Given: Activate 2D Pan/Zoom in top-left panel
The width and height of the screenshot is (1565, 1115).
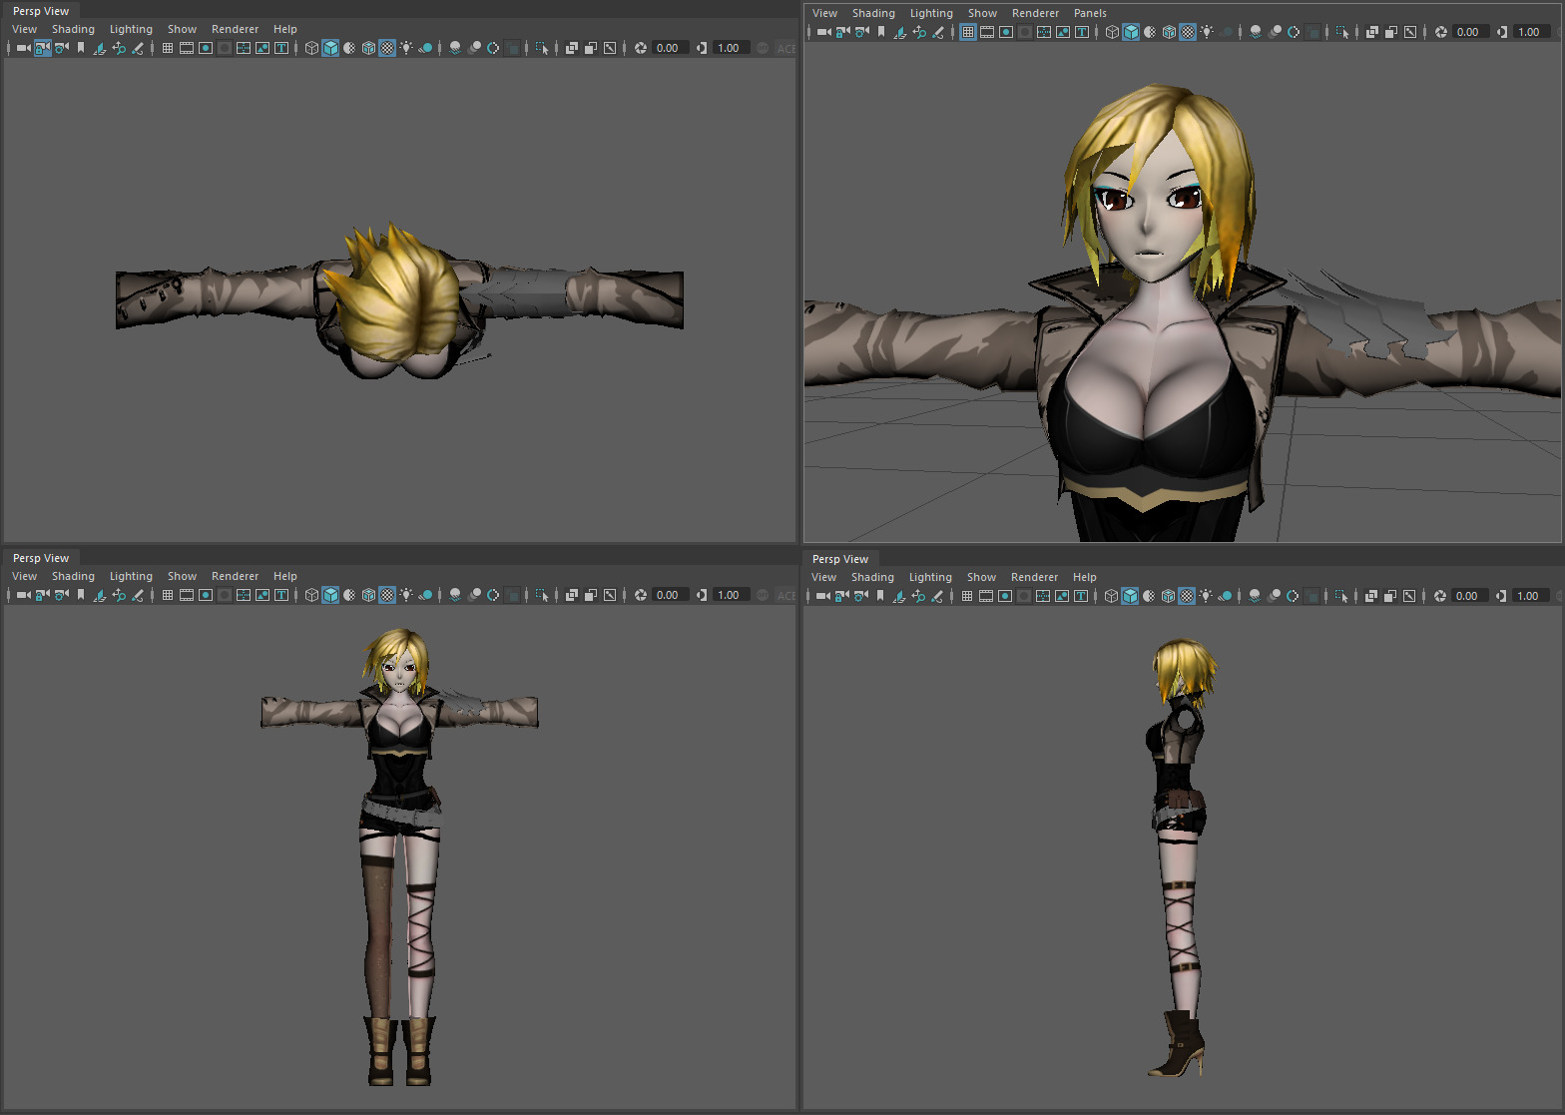Looking at the screenshot, I should tap(119, 48).
